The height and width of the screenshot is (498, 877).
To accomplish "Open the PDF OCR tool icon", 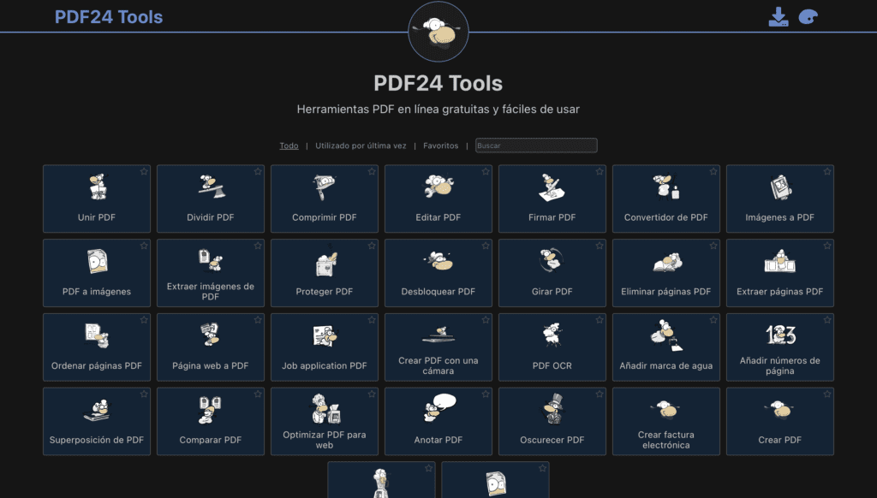I will [x=552, y=335].
